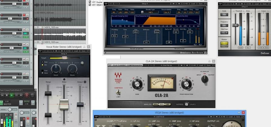Uncheck the VST VEQ4 plugin checkbox
The width and height of the screenshot is (271, 127).
tap(90, 5)
